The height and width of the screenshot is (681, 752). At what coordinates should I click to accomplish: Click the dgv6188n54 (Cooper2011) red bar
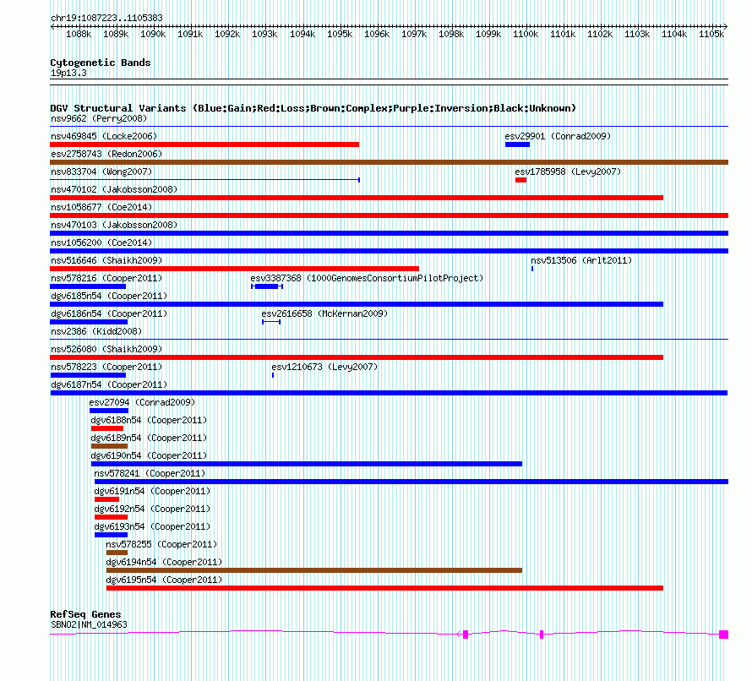pos(107,428)
